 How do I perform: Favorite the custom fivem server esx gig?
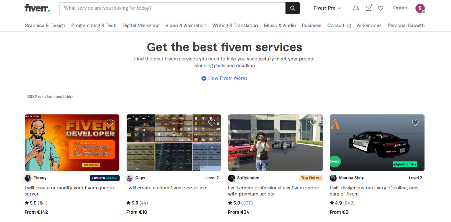point(212,122)
